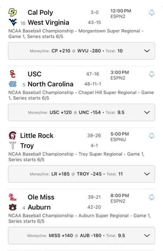
Task: Open the North Carolina team name
Action: (x=51, y=84)
